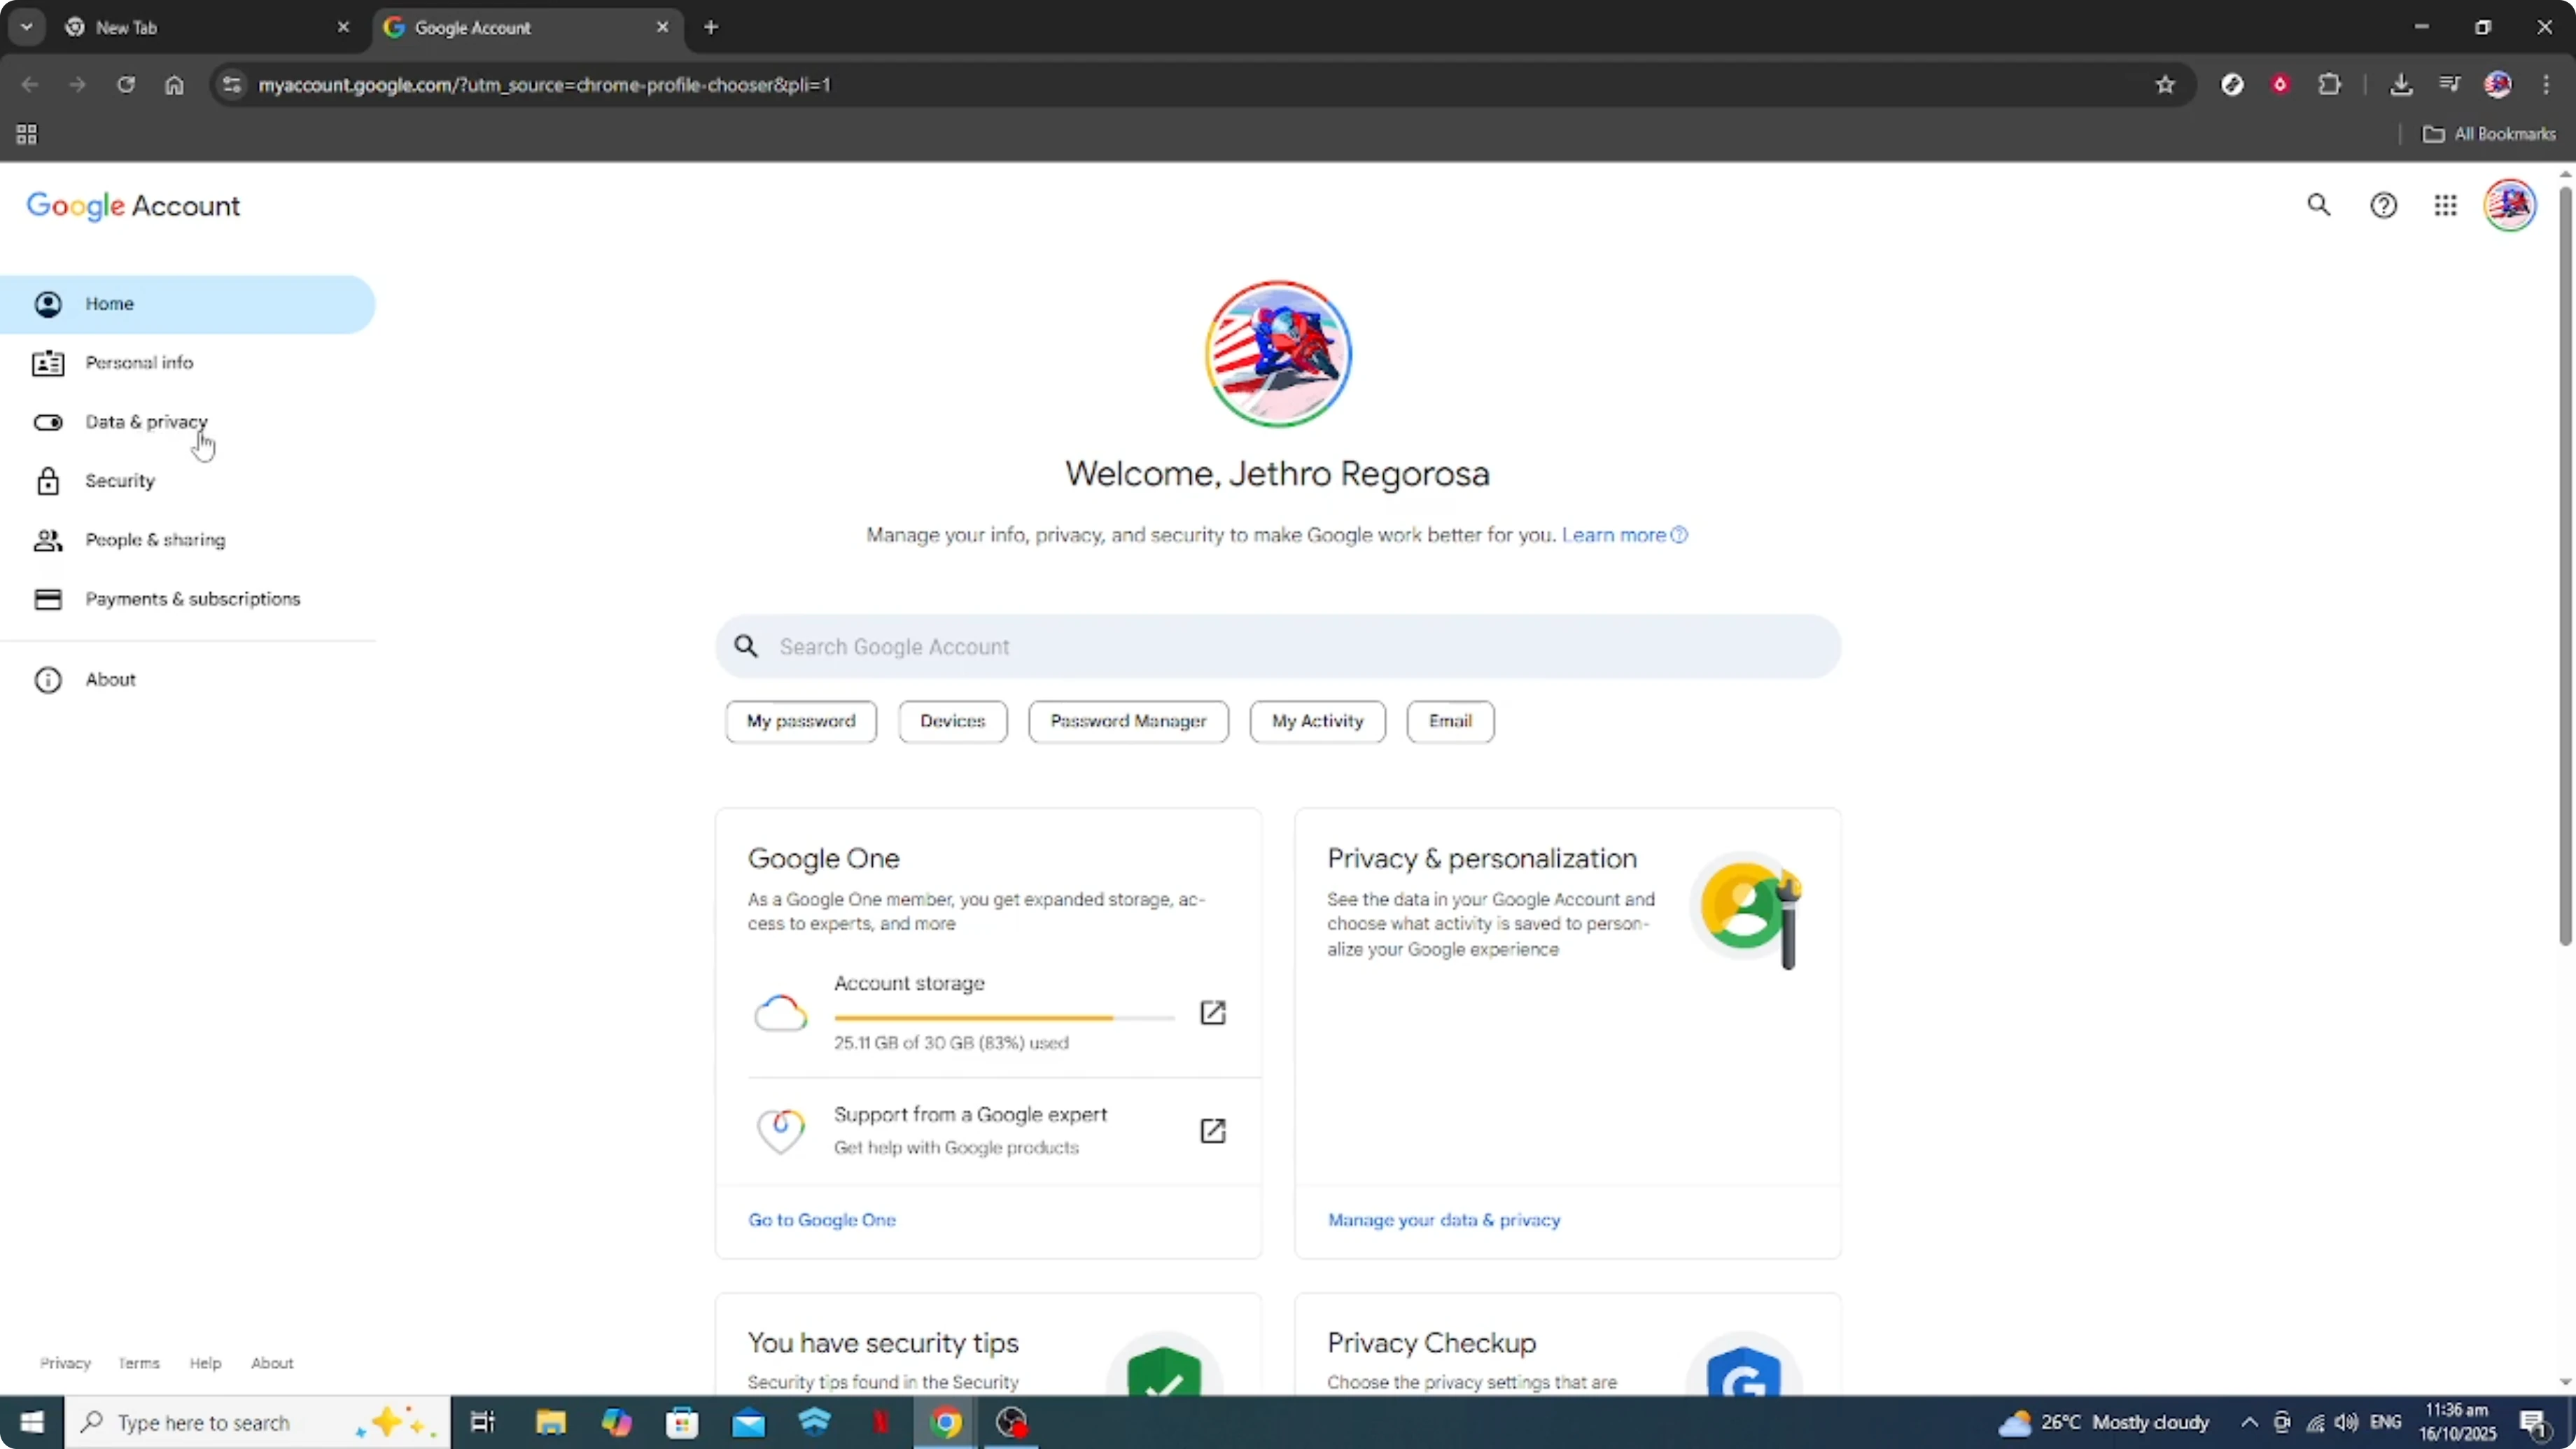Screen dimensions: 2576x1449
Task: Open the Home section in sidebar
Action: point(187,304)
